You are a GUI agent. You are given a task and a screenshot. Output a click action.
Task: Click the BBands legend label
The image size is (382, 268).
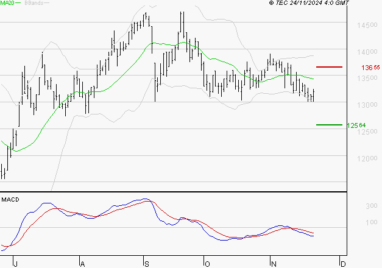(34, 3)
